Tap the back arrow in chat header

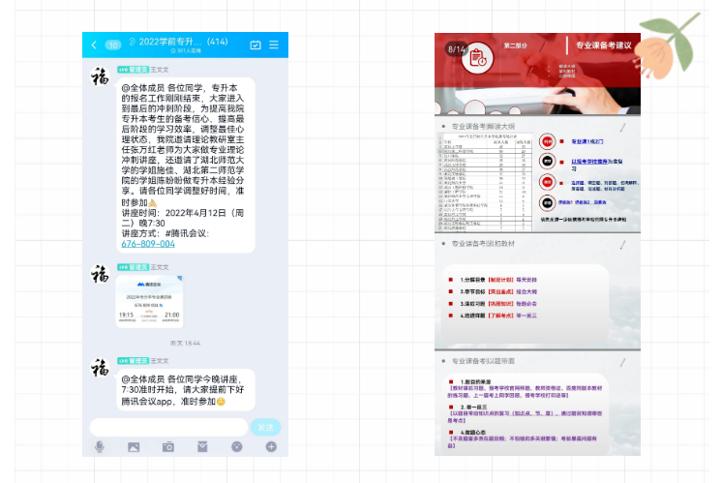point(94,45)
